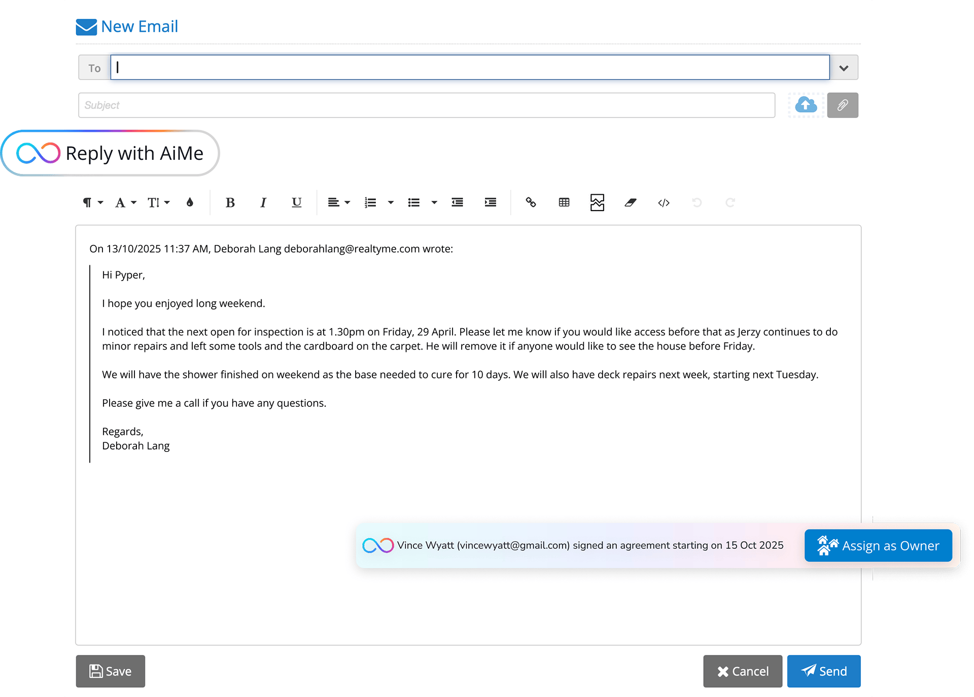Screen dimensions: 974x697
Task: Open the text alignment dropdown
Action: (338, 202)
